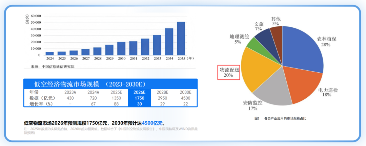Click the '2032' x-axis year label
The height and width of the screenshot is (146, 366).
point(145,58)
